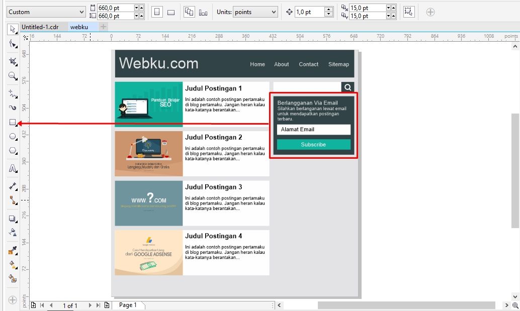Viewport: 520px width, 311px height.
Task: Select the Zoom tool
Action: [x=13, y=76]
